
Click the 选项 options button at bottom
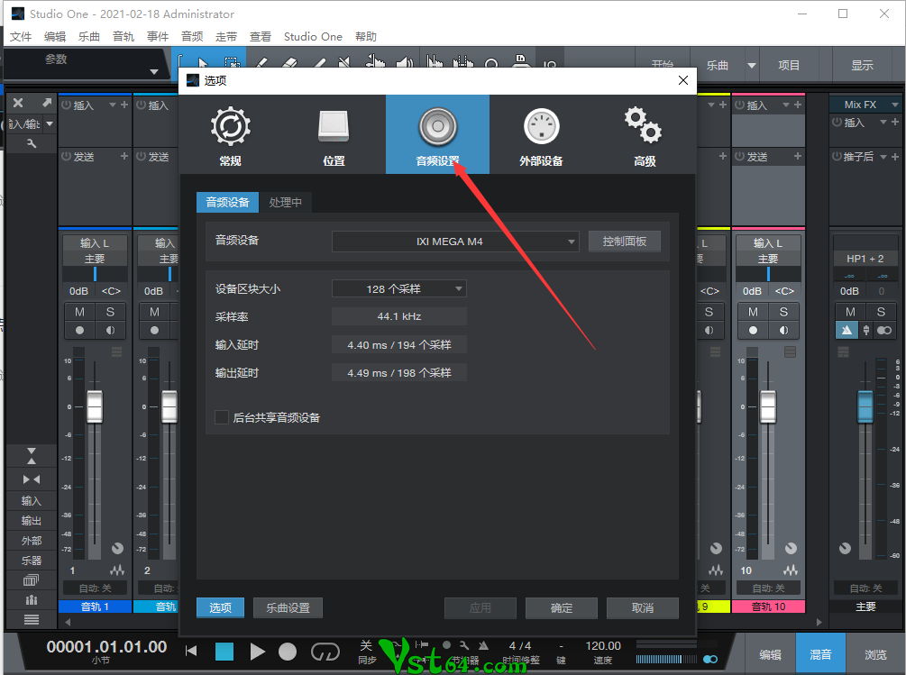[220, 607]
